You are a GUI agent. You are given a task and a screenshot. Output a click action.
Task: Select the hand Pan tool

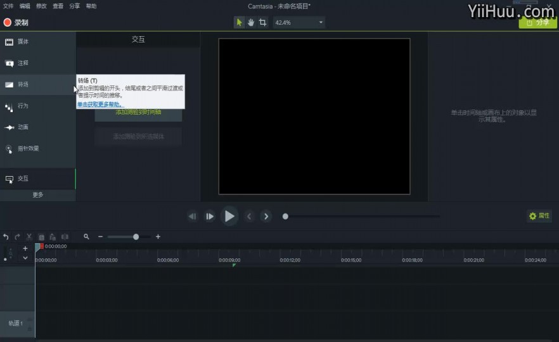251,22
